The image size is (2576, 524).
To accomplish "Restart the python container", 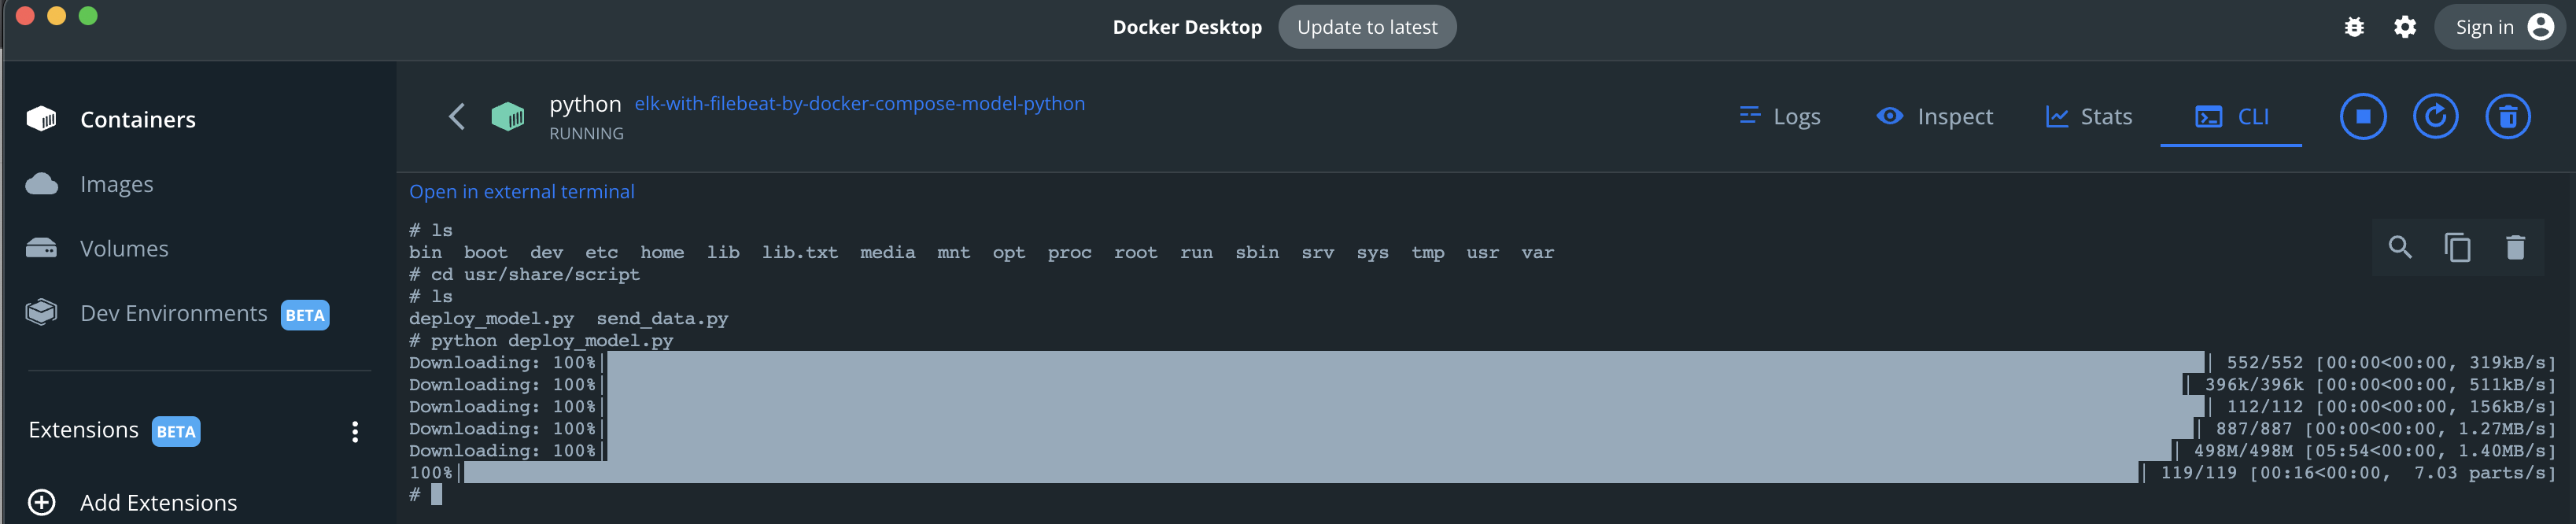I will click(2435, 117).
